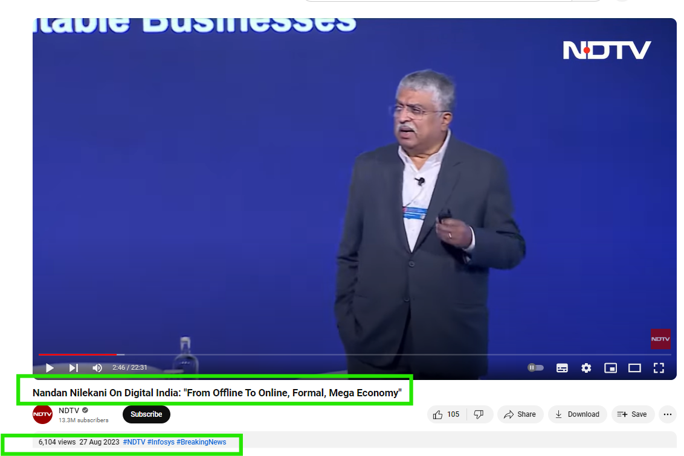684x456 pixels.
Task: Mute the video using the speaker icon
Action: pos(97,368)
